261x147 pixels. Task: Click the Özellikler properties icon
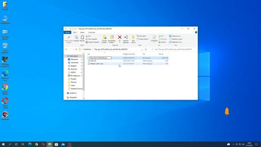coord(154,37)
